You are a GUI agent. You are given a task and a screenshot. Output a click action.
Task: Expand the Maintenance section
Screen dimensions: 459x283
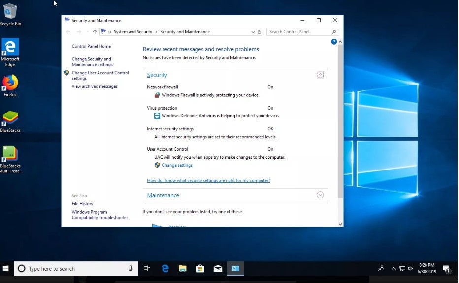point(320,195)
